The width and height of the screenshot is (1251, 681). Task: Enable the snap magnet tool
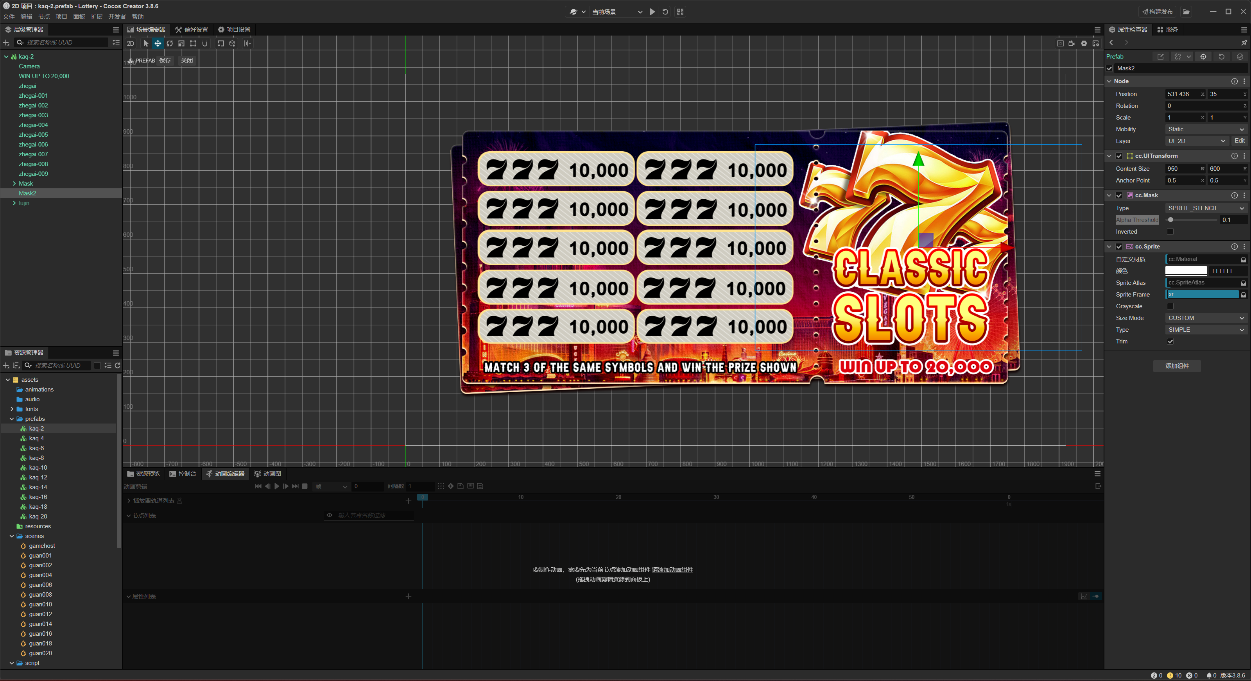point(205,44)
